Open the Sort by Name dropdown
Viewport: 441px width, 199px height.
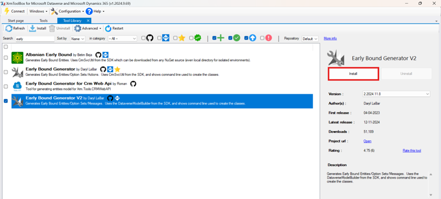tap(78, 38)
